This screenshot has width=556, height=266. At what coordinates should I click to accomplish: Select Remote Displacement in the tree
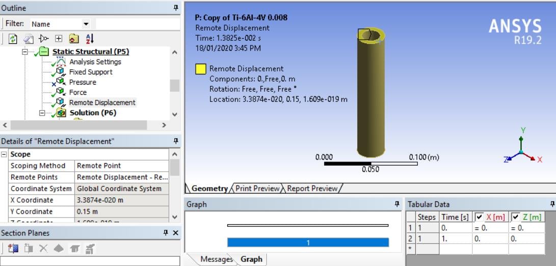click(102, 102)
